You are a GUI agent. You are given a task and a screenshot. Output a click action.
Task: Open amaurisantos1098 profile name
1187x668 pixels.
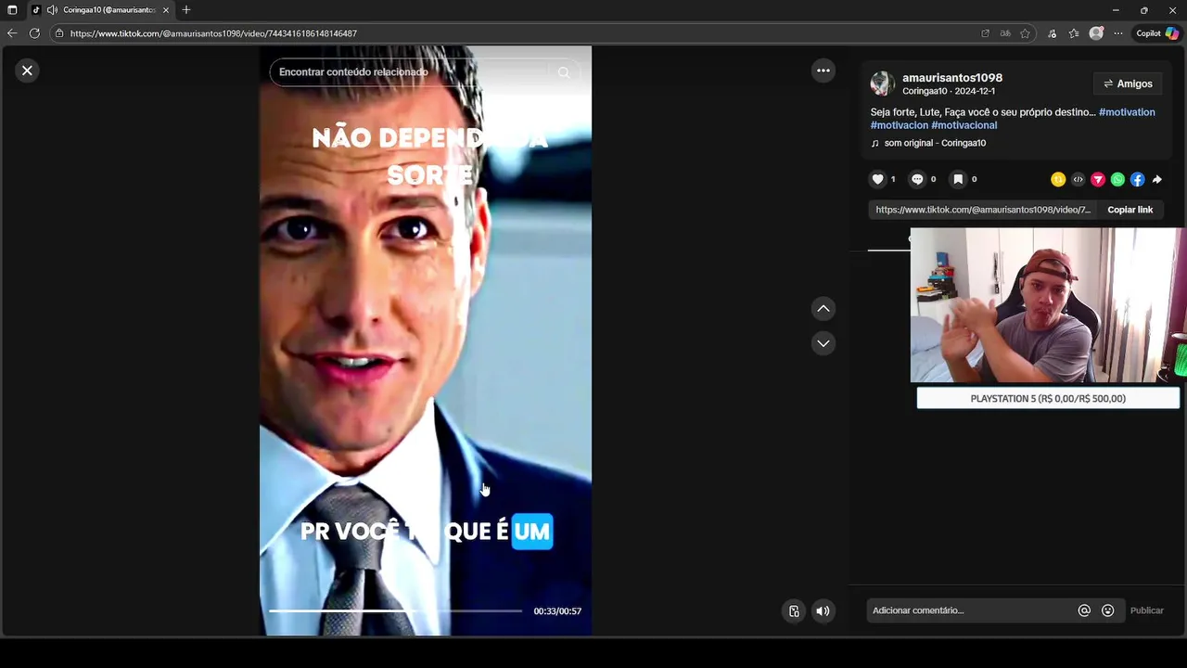[952, 78]
